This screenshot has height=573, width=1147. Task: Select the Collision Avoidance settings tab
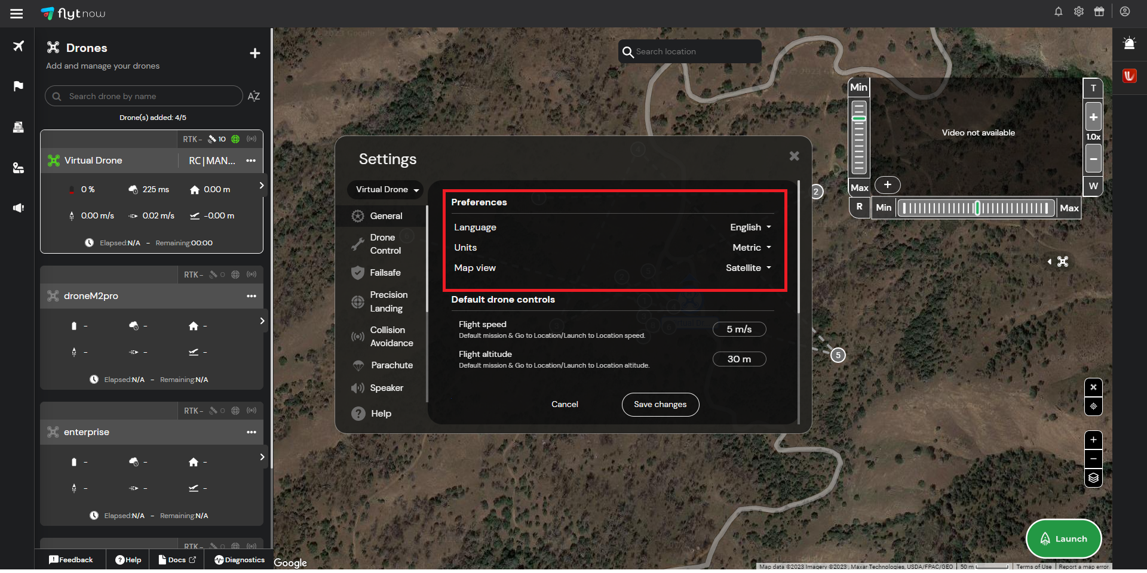[391, 337]
